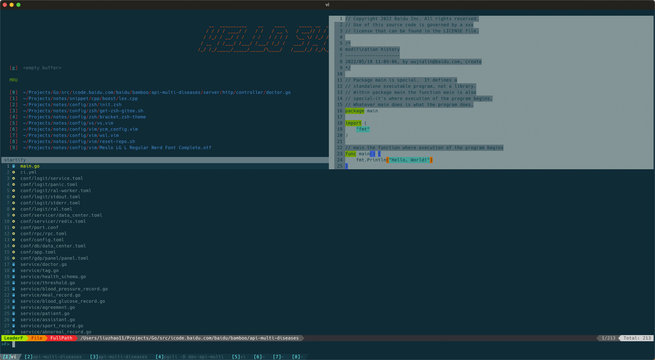655x360 pixels.
Task: Click the Go icon beside service/patient.go
Action: [x=13, y=314]
